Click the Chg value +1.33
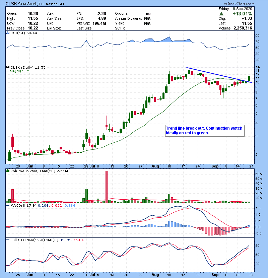 247,18
